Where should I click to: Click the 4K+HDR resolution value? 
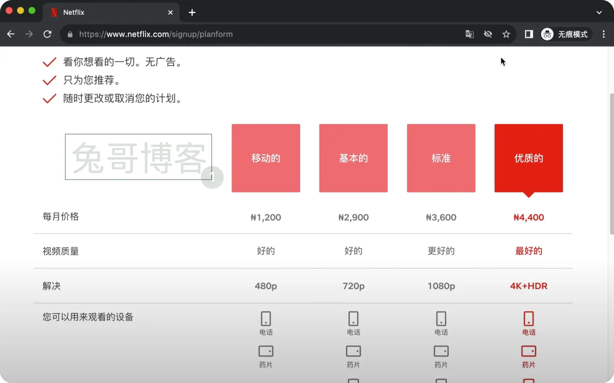(x=529, y=286)
